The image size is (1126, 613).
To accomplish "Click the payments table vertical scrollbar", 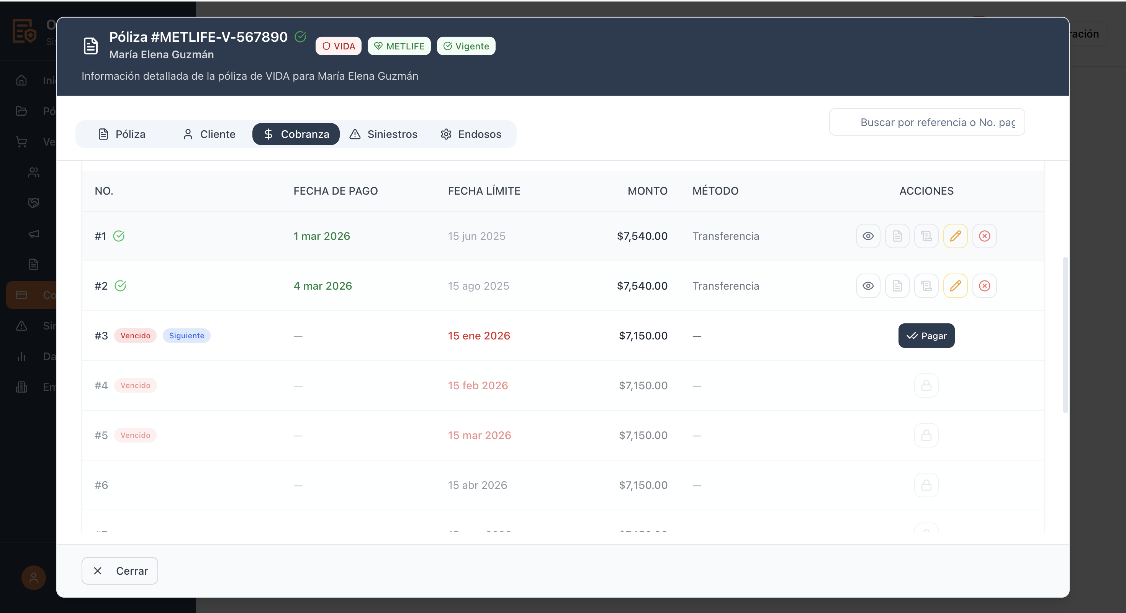I will pos(1065,334).
